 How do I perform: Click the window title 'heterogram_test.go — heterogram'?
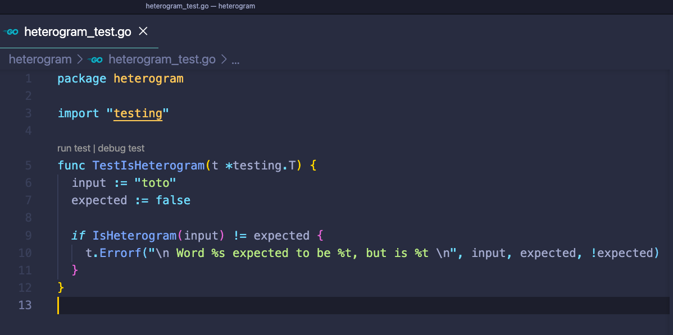[201, 6]
